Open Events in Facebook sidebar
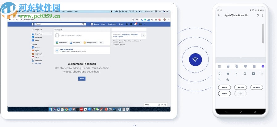The height and width of the screenshot is (127, 277). pyautogui.click(x=35, y=57)
